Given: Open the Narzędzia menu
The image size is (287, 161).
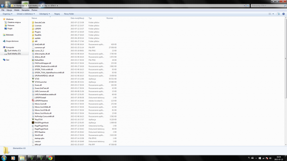Looking at the screenshot, I should [x=26, y=10].
